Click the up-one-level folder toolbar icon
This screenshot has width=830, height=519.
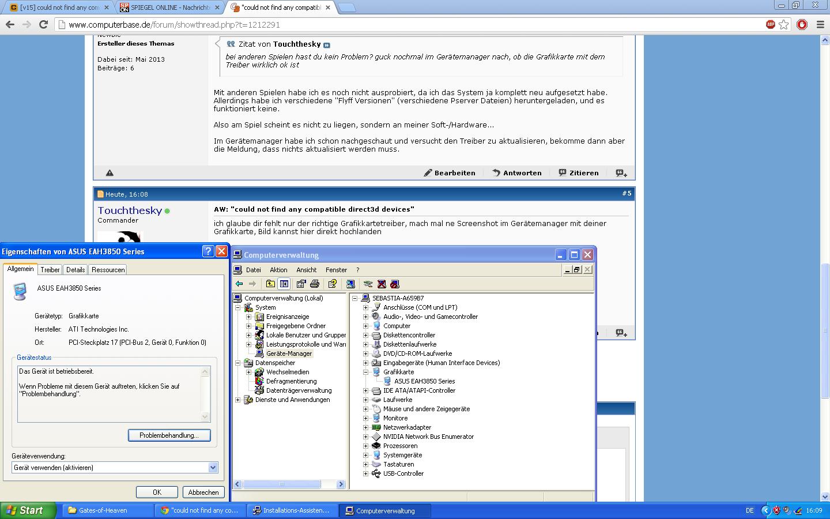tap(270, 284)
